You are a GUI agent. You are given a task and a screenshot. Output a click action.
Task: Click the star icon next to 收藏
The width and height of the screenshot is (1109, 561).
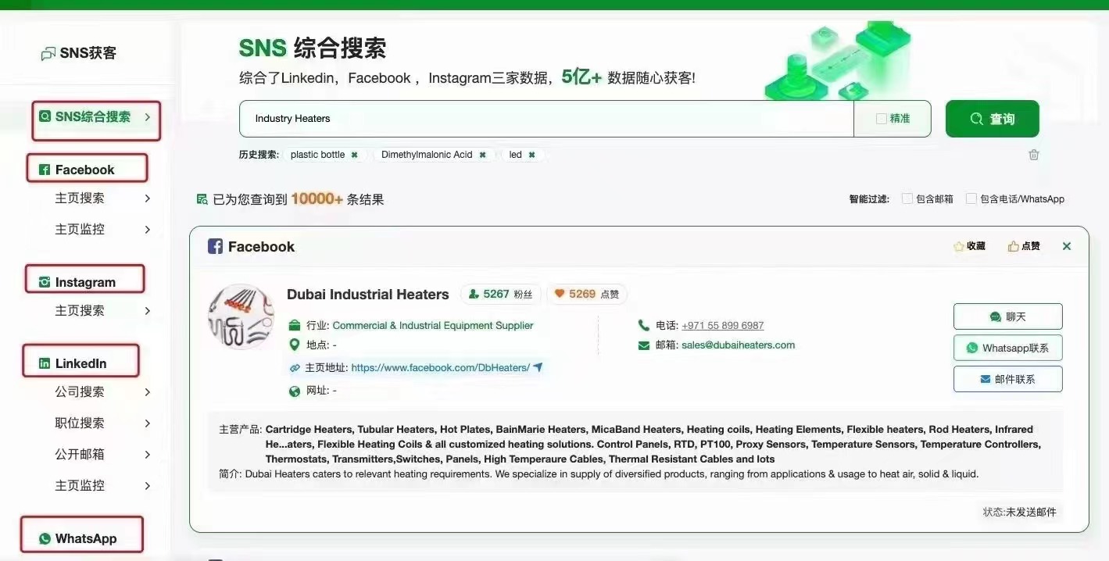pyautogui.click(x=958, y=246)
